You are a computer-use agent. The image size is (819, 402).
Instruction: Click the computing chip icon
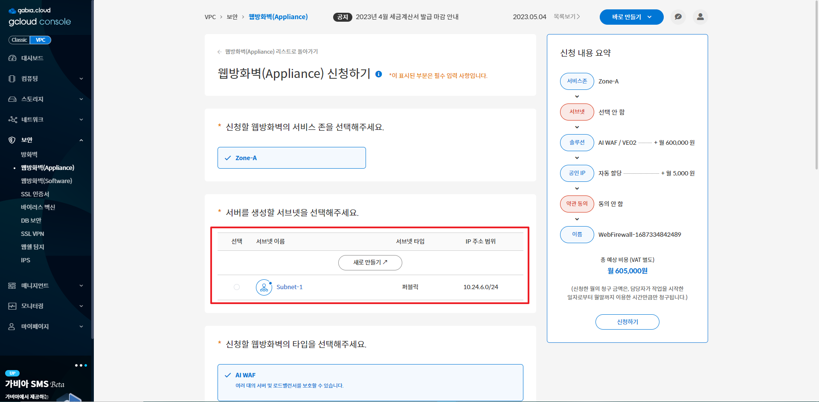(x=12, y=78)
